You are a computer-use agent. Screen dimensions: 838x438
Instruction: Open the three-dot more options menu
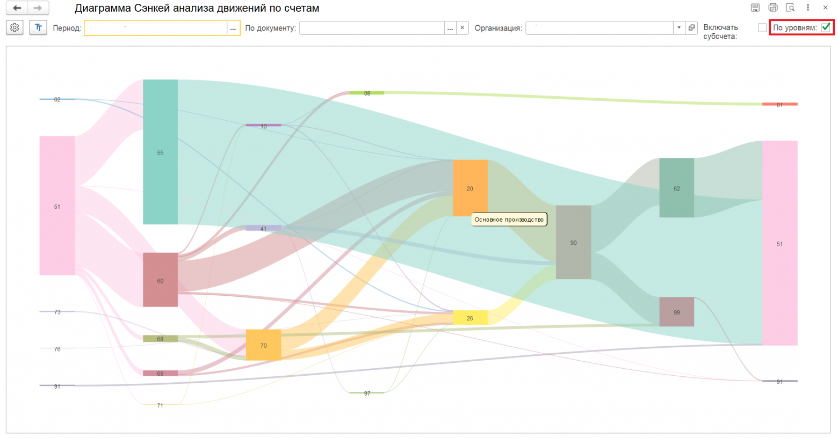tap(807, 8)
